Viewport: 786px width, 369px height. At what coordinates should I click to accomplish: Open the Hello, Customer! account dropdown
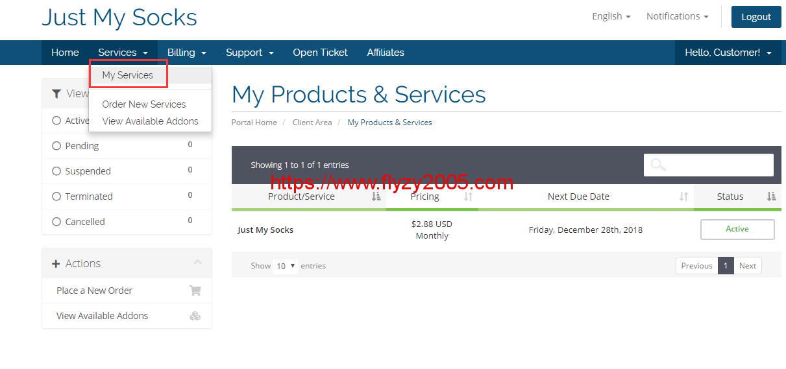click(728, 53)
